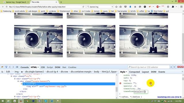
Task: Open the Firebug toolbar icon dropdown arrow
Action: point(153,7)
